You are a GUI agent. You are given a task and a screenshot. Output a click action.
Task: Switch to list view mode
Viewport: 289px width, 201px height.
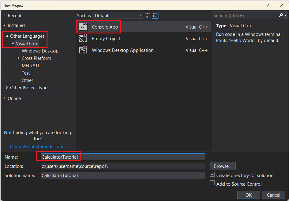click(155, 15)
